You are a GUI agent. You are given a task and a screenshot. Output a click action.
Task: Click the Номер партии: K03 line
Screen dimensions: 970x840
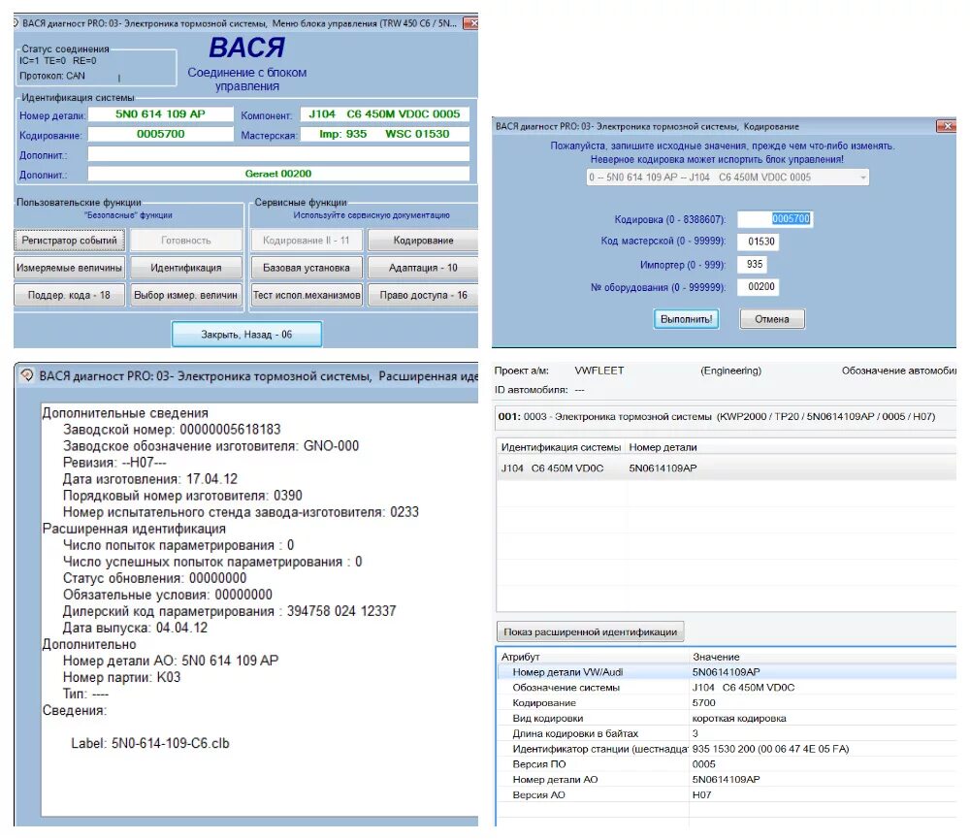[x=122, y=677]
